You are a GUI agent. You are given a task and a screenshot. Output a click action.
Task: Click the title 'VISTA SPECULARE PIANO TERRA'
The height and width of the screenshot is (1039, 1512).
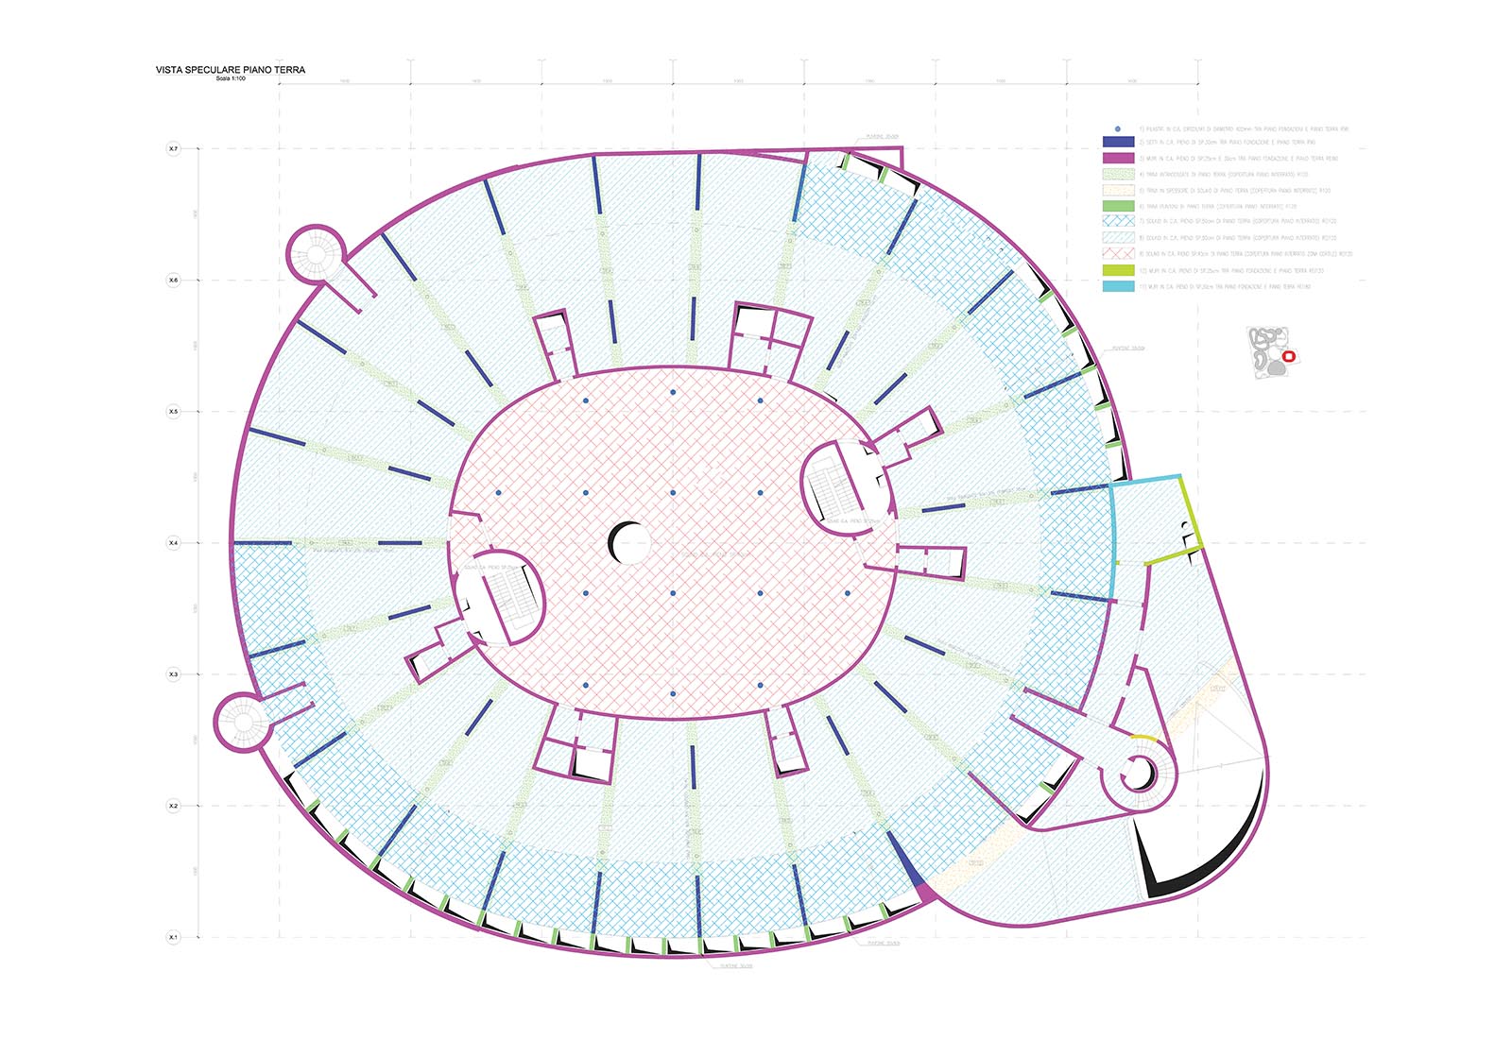click(231, 70)
